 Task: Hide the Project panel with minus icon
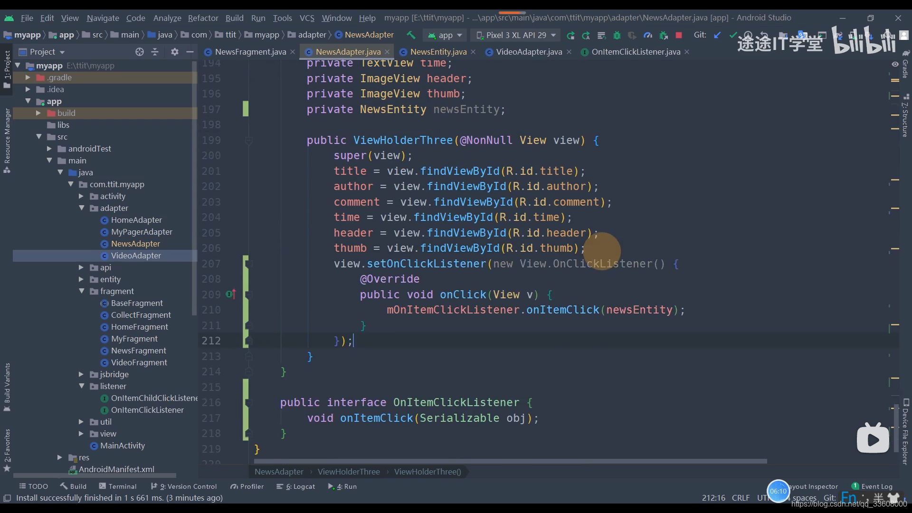190,52
